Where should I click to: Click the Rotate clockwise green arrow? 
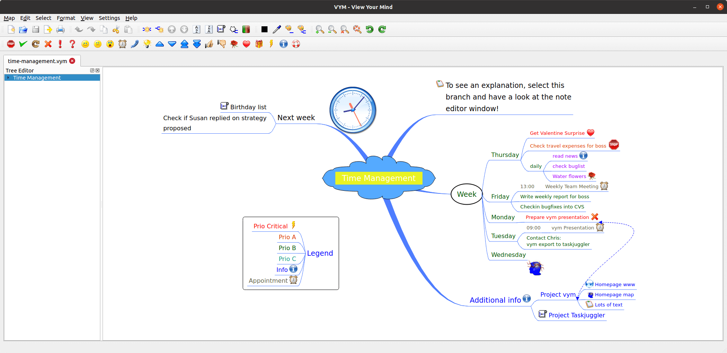tap(382, 29)
